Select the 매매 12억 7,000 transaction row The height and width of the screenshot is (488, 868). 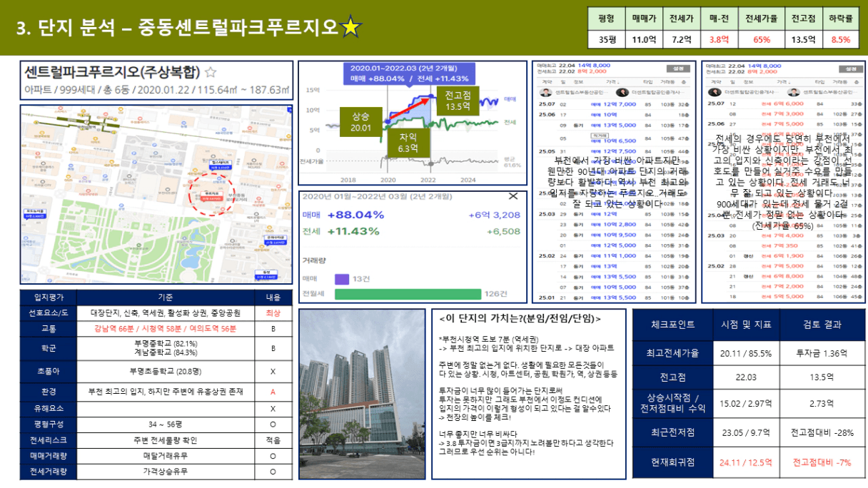[x=615, y=104]
